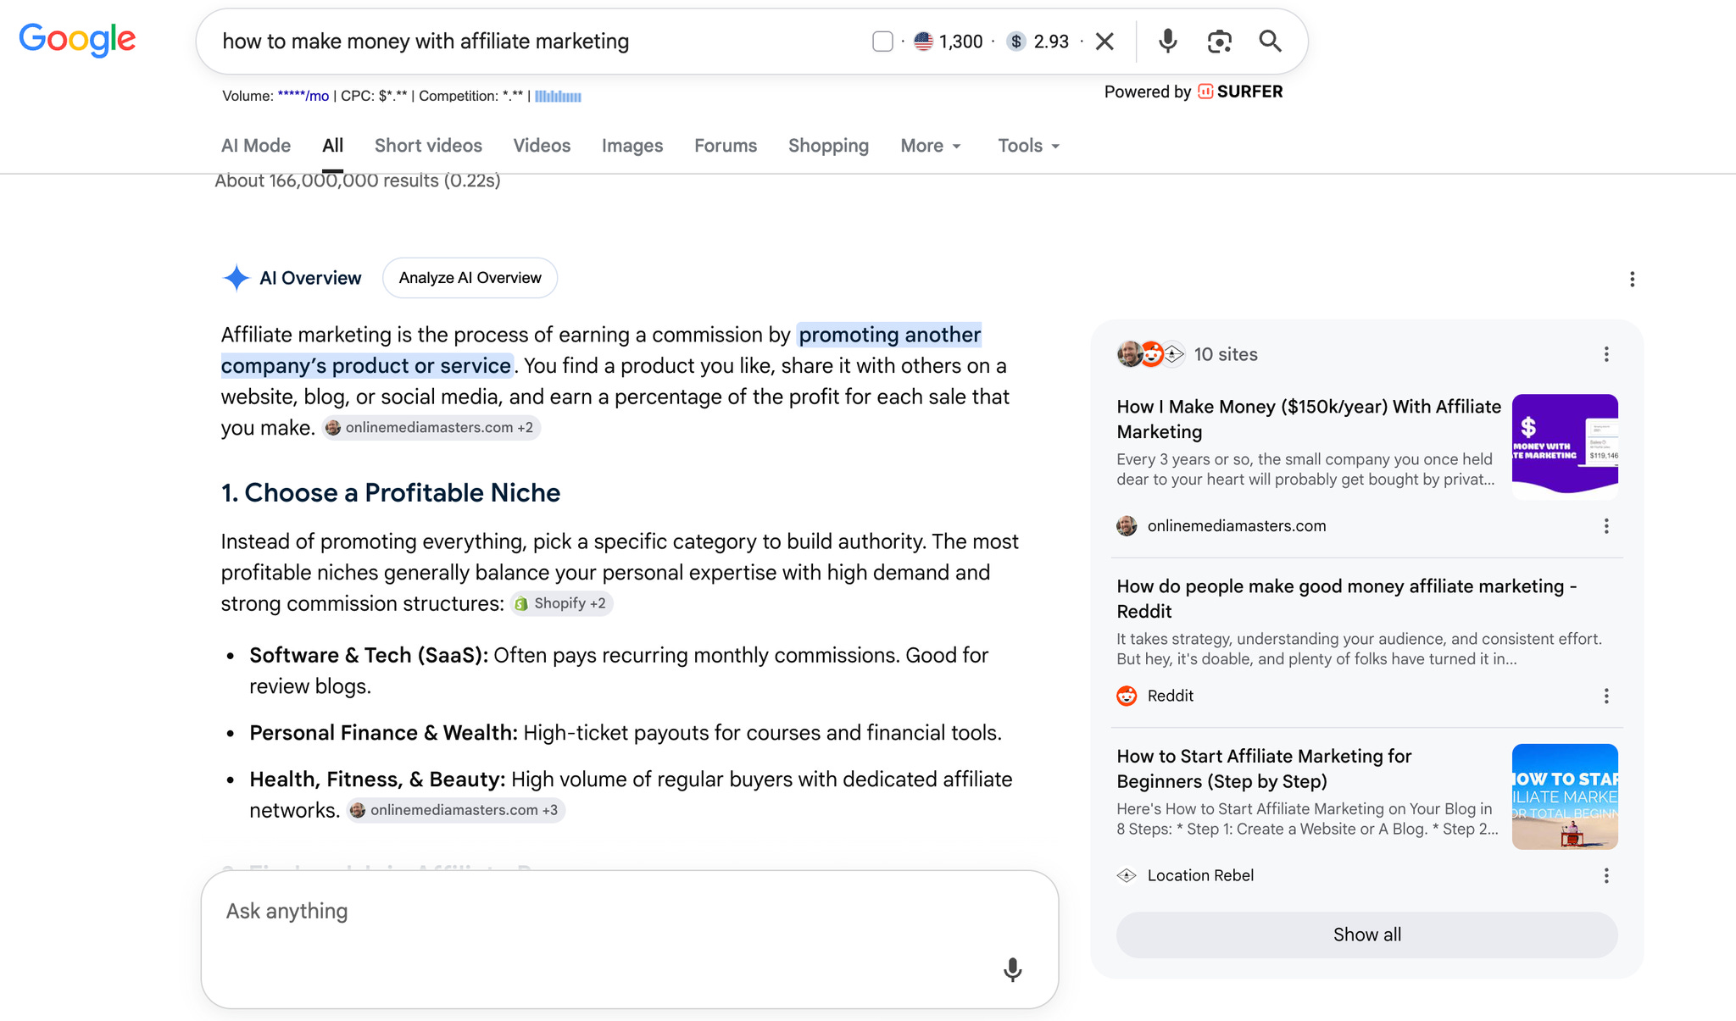Expand the Tools dropdown
This screenshot has width=1736, height=1021.
[x=1029, y=146]
